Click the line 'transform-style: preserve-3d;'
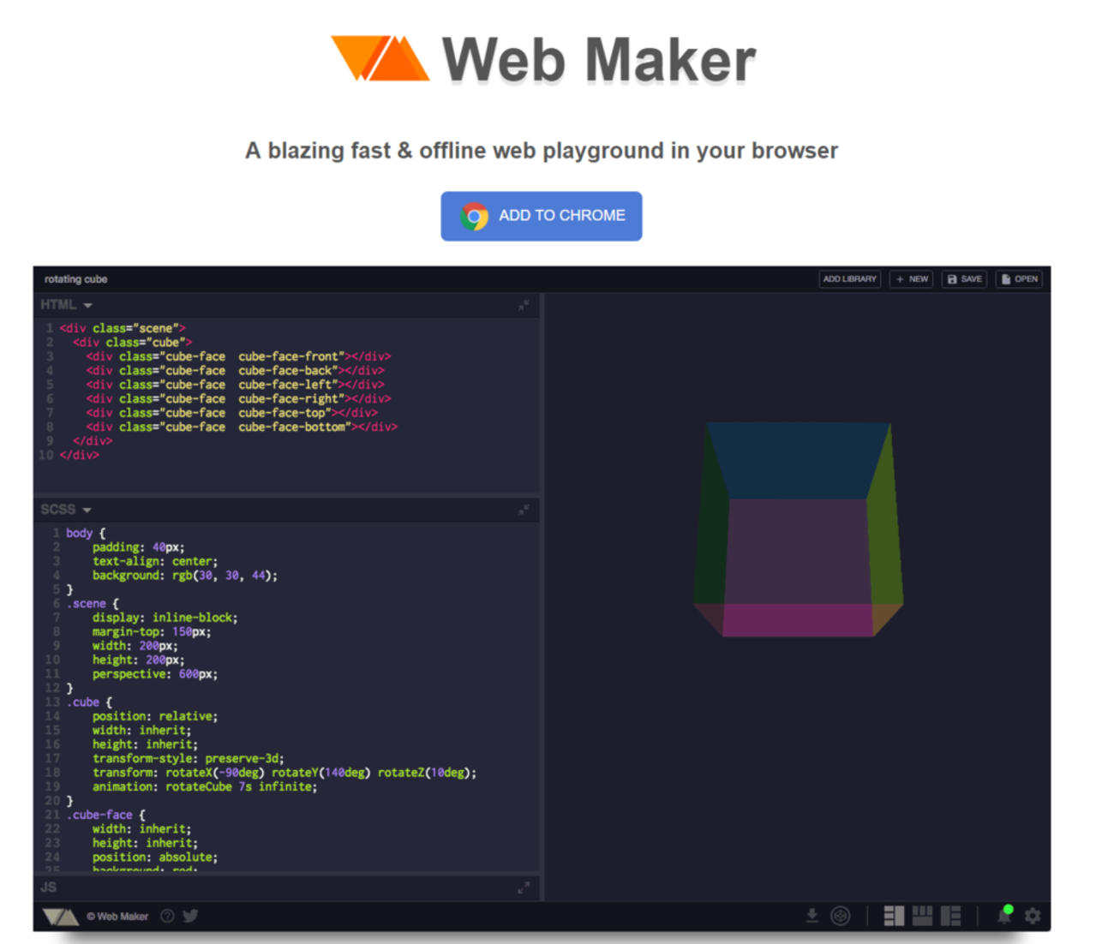This screenshot has width=1114, height=944. pyautogui.click(x=189, y=759)
